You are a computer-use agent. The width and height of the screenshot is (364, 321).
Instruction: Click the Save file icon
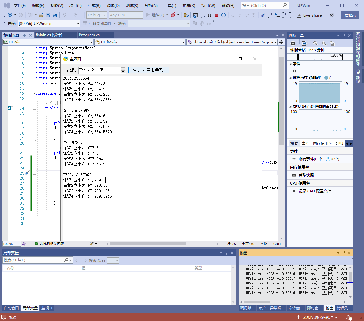[x=48, y=15]
